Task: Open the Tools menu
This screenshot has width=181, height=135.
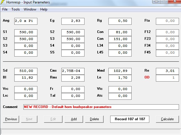Action: [x=16, y=9]
